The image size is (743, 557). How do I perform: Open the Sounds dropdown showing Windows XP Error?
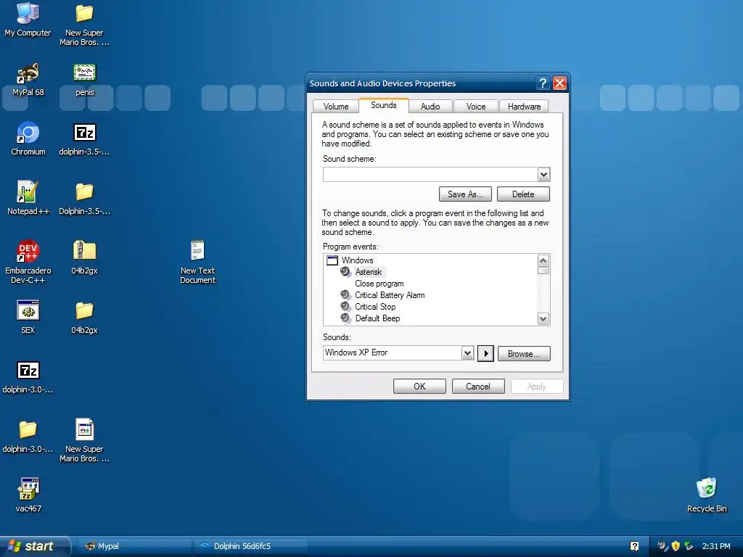pyautogui.click(x=467, y=353)
